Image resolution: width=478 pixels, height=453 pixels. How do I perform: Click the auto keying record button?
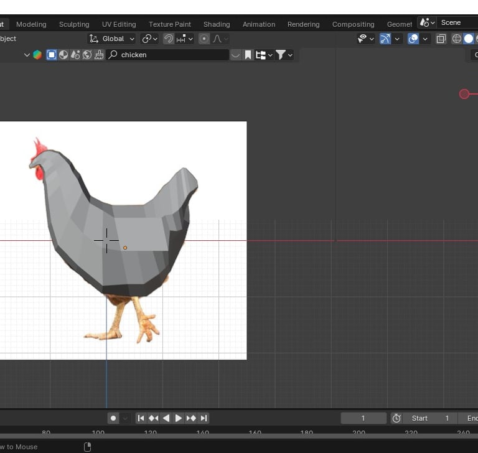click(113, 418)
